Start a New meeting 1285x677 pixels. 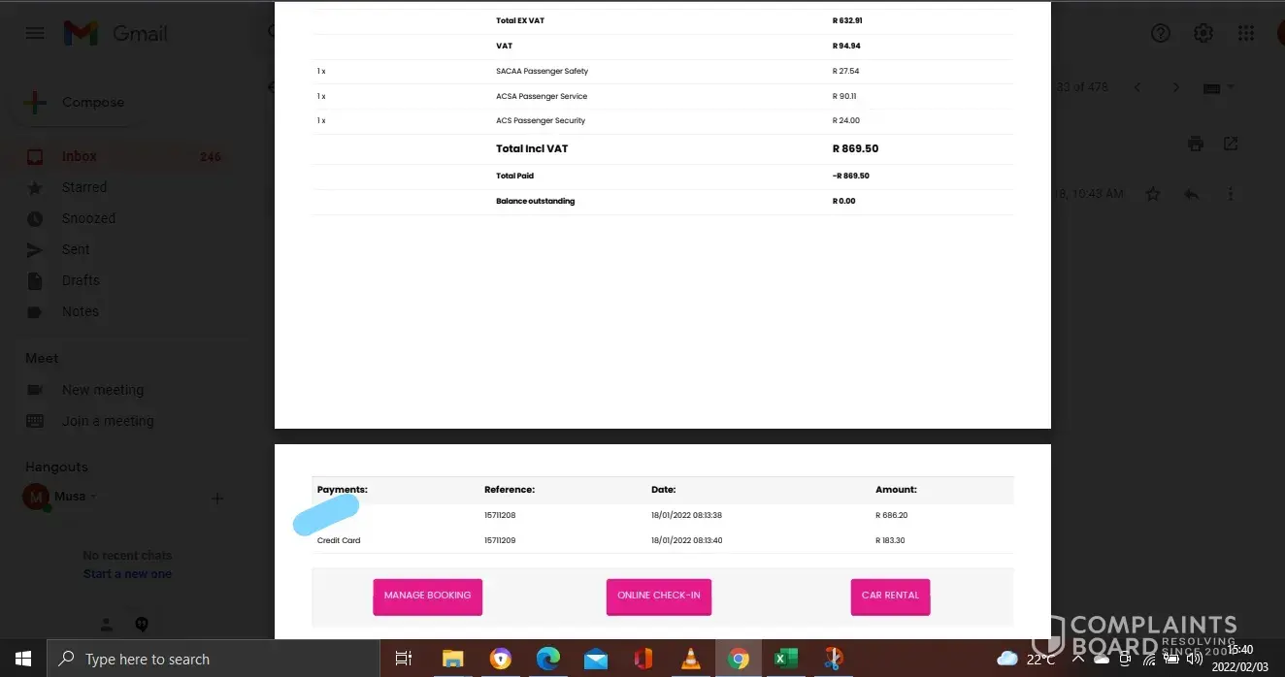point(102,390)
